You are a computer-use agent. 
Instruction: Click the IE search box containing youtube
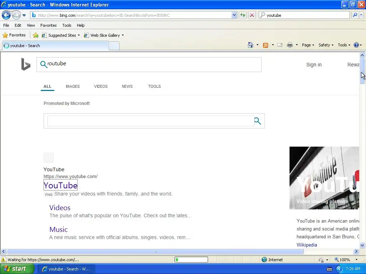tap(304, 15)
